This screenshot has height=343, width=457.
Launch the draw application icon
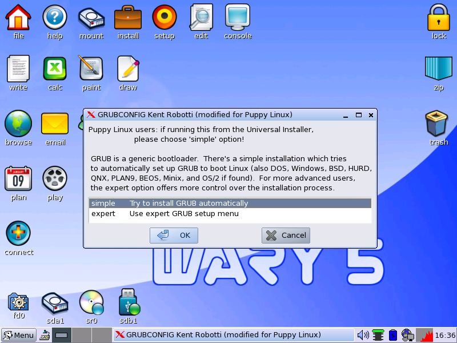point(128,69)
